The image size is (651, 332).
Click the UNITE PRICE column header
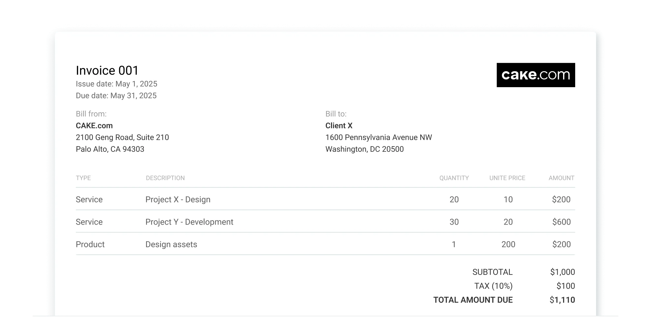[507, 178]
